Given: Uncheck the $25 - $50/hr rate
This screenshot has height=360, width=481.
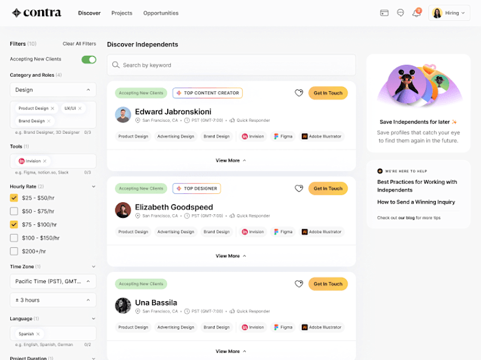Looking at the screenshot, I should click(x=14, y=198).
